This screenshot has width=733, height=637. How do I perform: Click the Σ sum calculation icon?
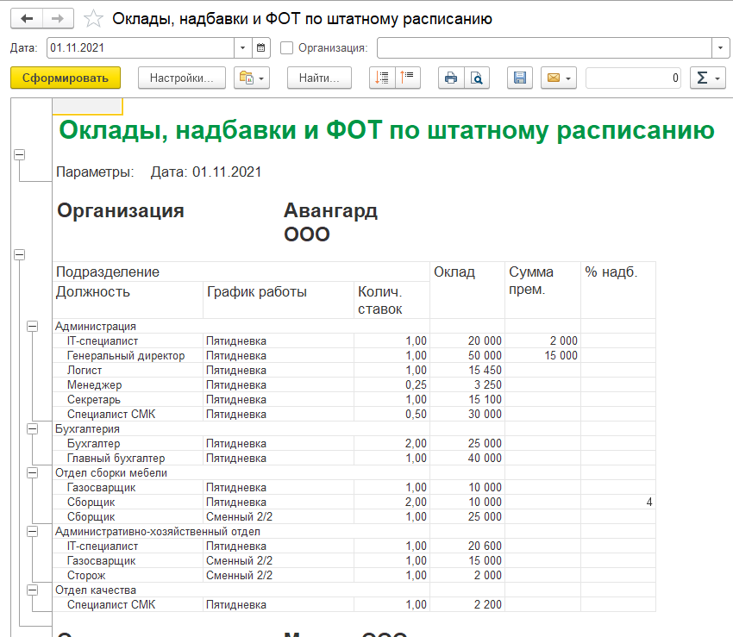(701, 78)
